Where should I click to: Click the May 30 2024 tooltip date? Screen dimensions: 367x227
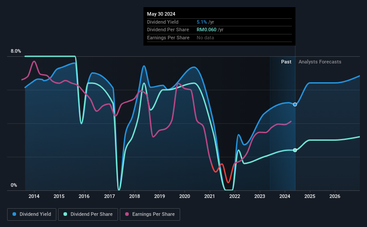click(x=161, y=14)
